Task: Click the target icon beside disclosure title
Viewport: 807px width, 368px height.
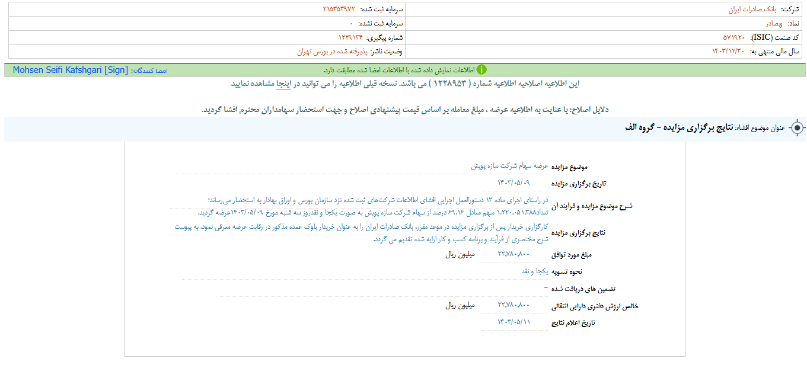Action: coord(798,128)
